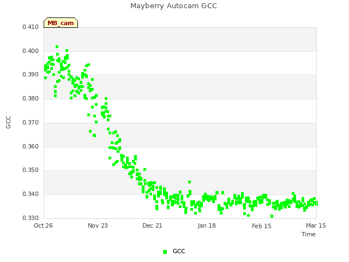Click the y-axis value 0.410
This screenshot has width=349, height=262.
[x=31, y=27]
